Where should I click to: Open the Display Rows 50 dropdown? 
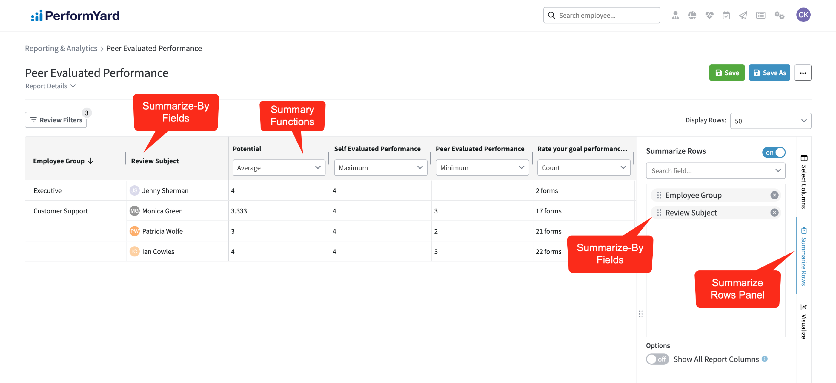click(771, 121)
